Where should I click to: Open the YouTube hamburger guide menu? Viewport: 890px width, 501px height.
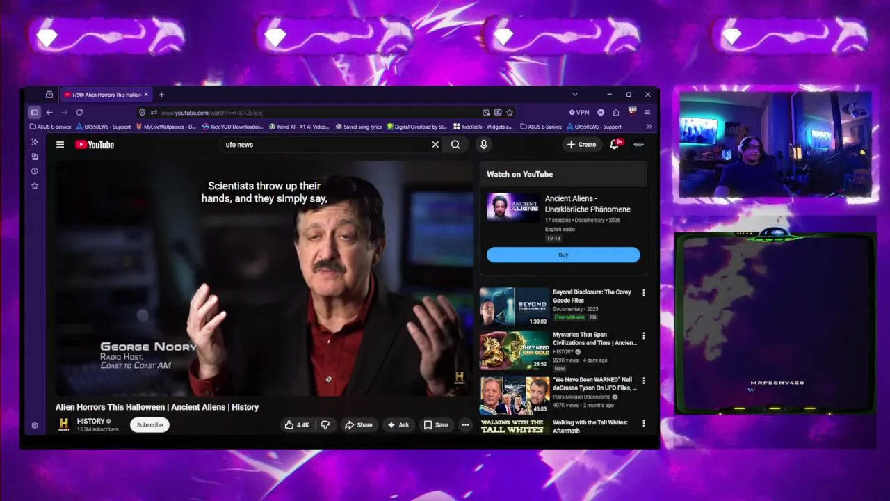60,145
